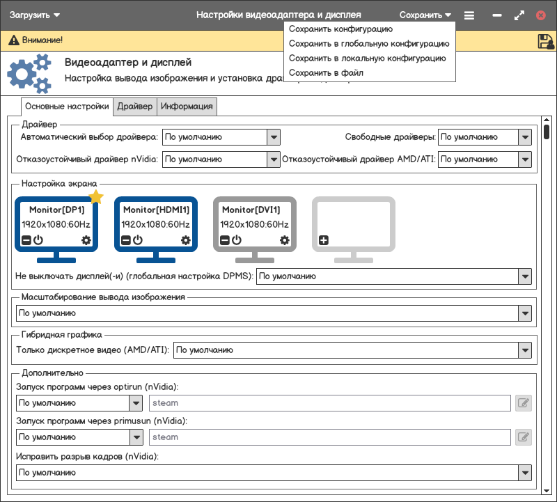Open the Загрузить menu
Screen dimensions: 557x502
pos(35,15)
